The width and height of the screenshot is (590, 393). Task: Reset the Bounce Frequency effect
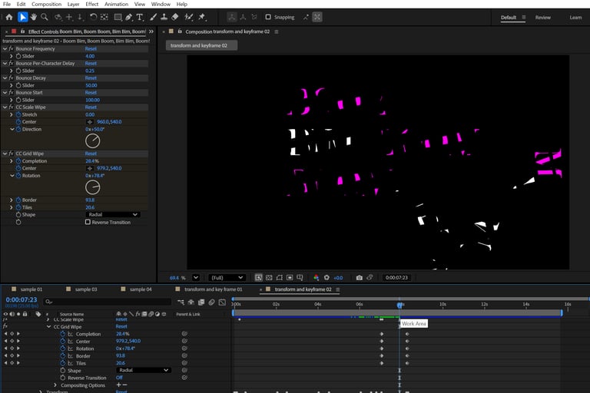click(91, 48)
